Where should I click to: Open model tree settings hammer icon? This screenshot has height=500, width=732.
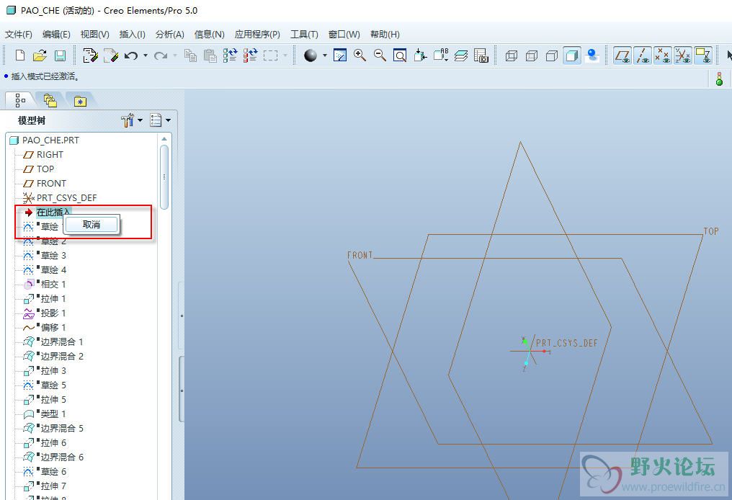128,120
